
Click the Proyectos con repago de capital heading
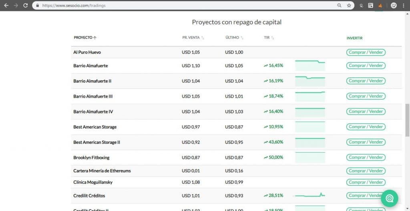click(237, 22)
